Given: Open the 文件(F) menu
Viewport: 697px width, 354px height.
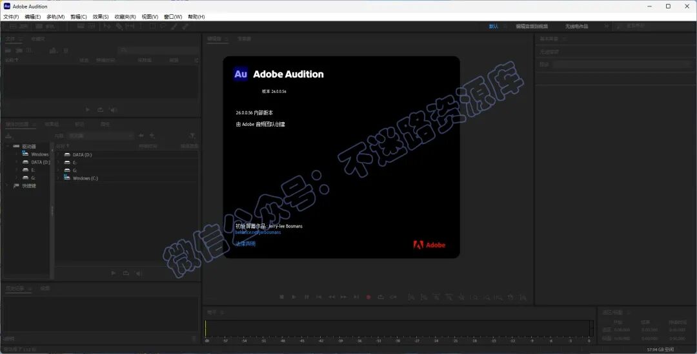Looking at the screenshot, I should pos(11,16).
